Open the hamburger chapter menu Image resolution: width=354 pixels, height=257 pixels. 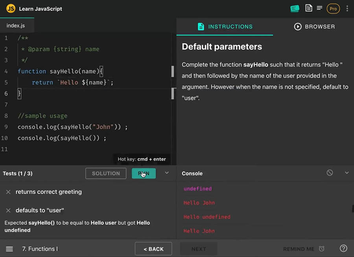tap(9, 249)
